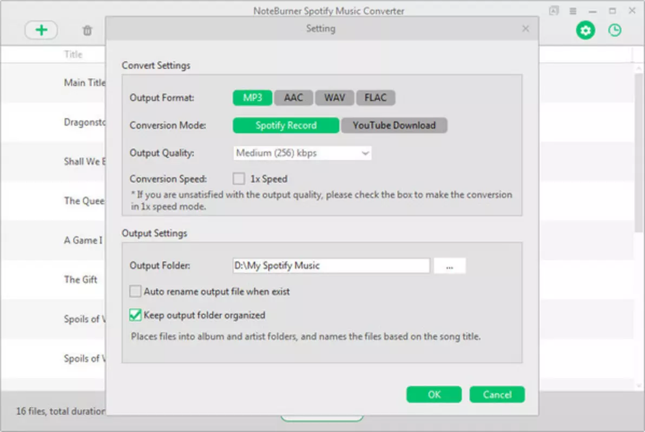
Task: Select The Gift track row
Action: point(52,280)
